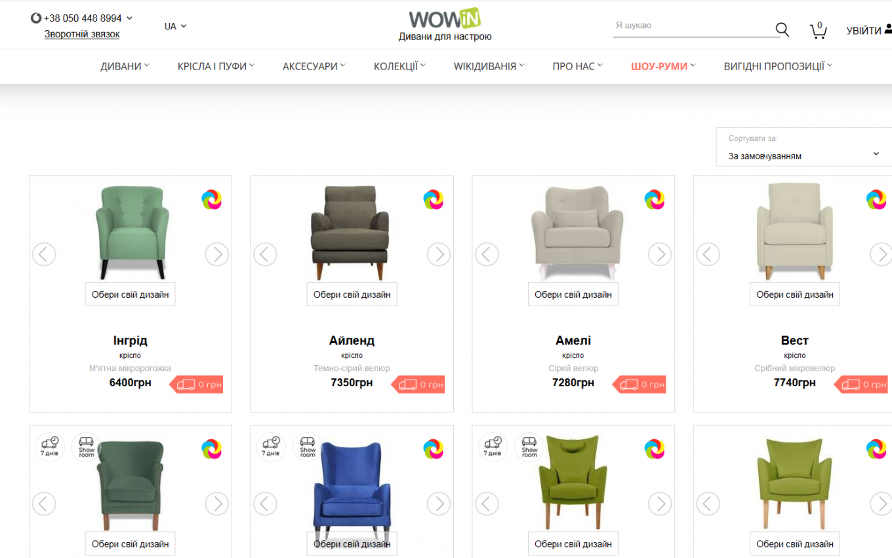
Task: Expand the UA language selector
Action: 175,26
